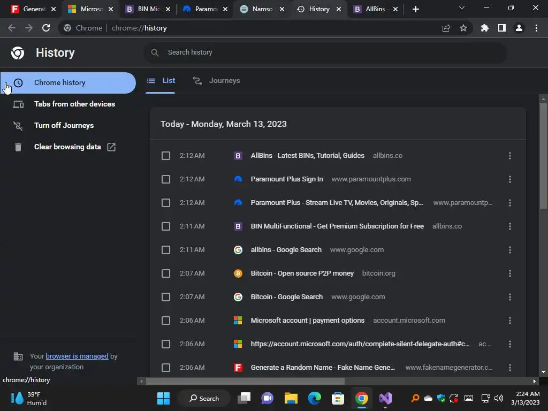Open the Chat app on taskbar
548x411 pixels.
click(x=268, y=398)
